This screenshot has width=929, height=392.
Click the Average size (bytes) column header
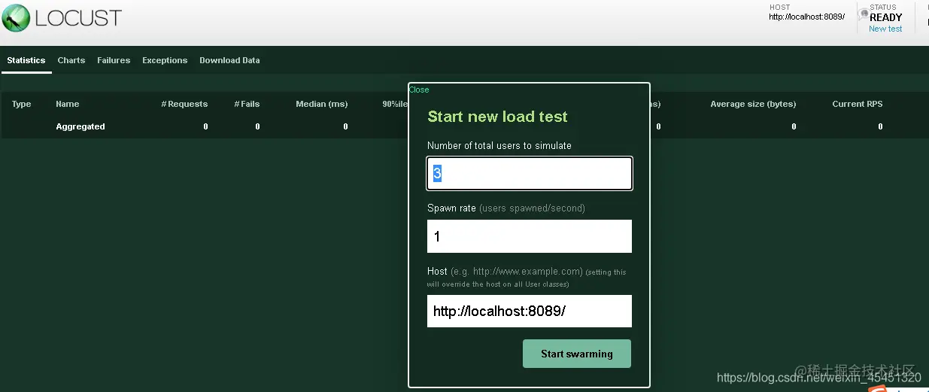pyautogui.click(x=753, y=104)
